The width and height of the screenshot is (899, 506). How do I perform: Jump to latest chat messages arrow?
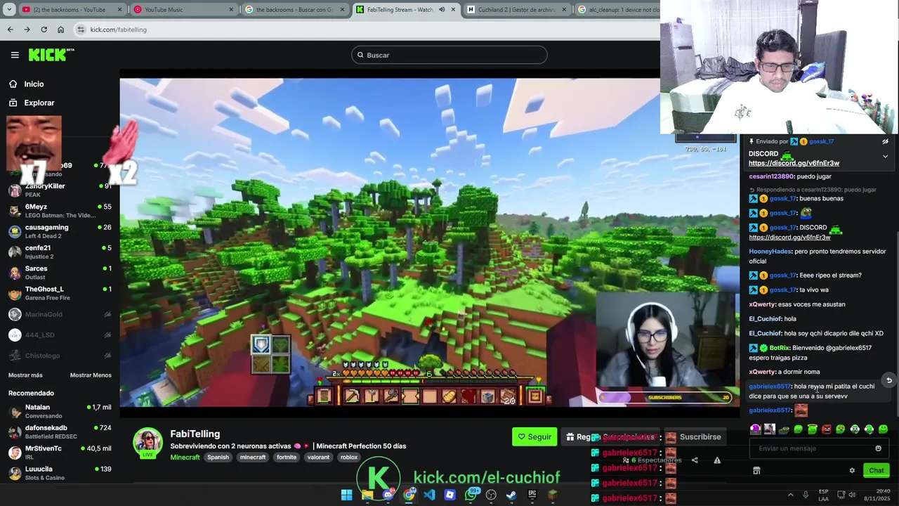pyautogui.click(x=888, y=380)
